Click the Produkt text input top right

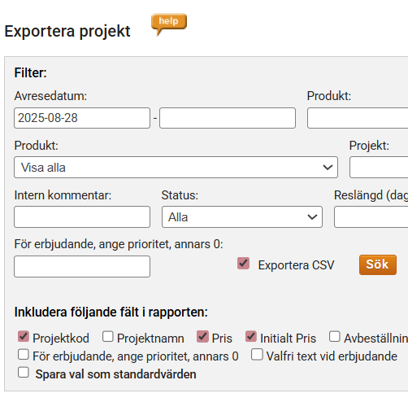[358, 118]
